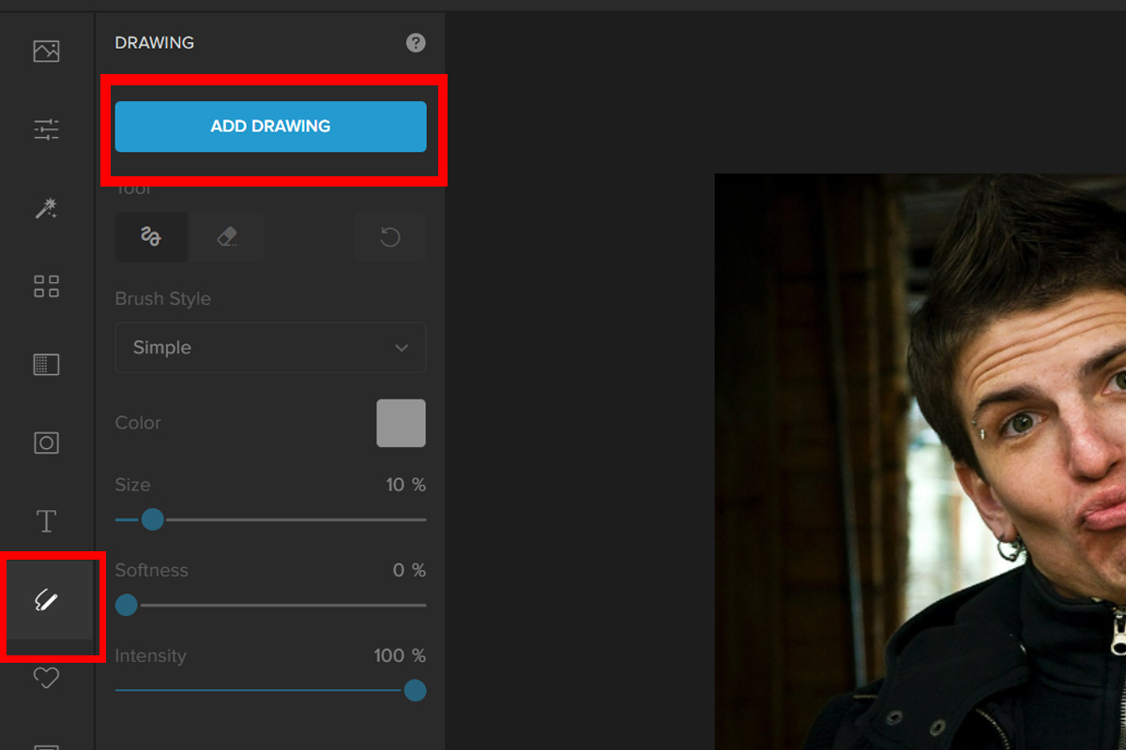The width and height of the screenshot is (1126, 750).
Task: Open the brush Color swatch
Action: click(401, 423)
